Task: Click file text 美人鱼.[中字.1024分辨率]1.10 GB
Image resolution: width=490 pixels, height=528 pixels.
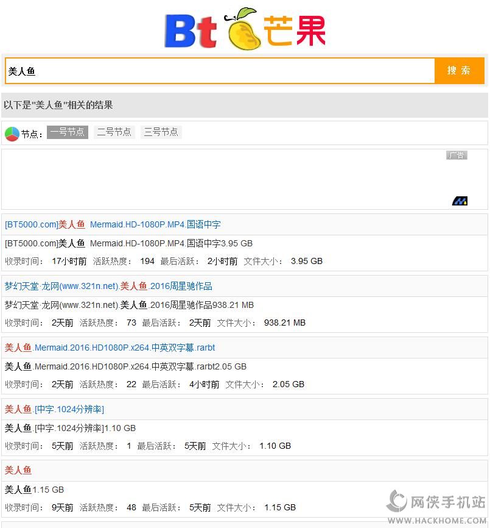Action: click(x=70, y=428)
